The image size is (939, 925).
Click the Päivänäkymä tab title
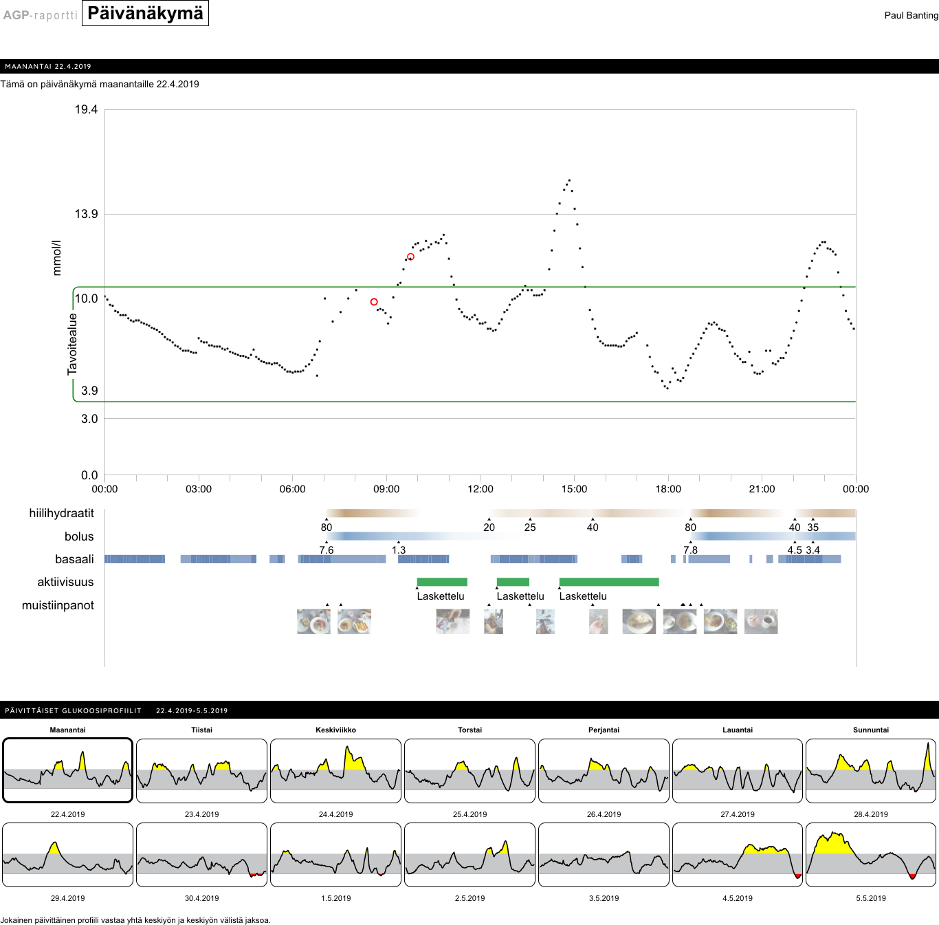click(145, 14)
